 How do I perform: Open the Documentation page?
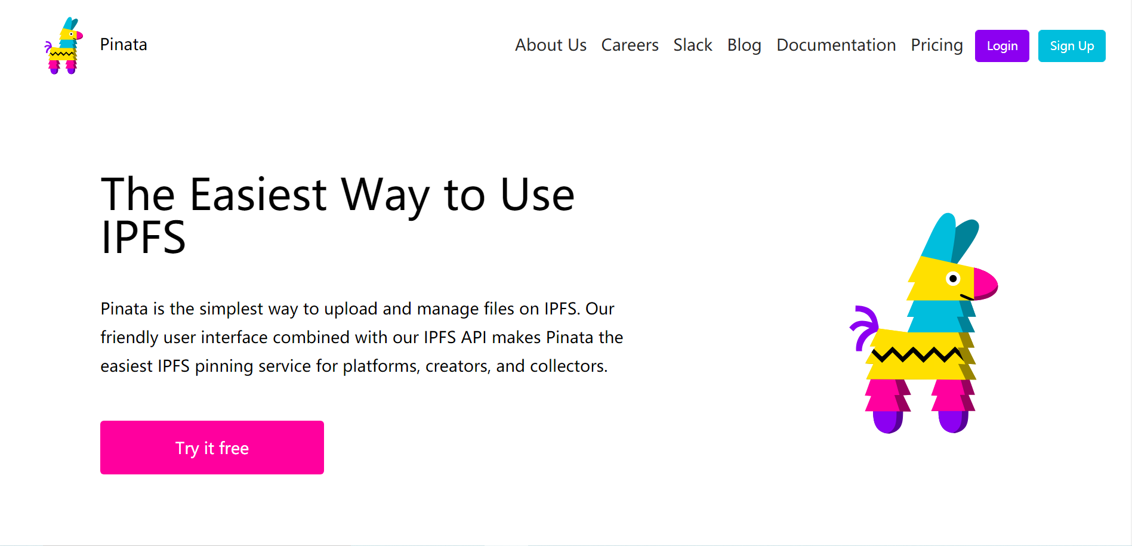[836, 45]
